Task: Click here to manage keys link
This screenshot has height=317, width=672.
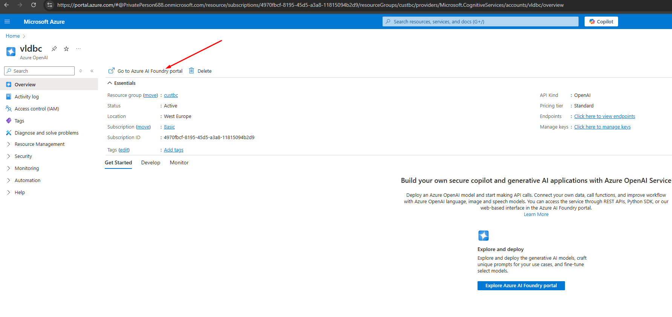Action: (602, 127)
